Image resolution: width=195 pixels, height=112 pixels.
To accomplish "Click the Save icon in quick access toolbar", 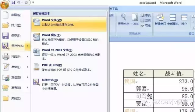I will 13,2.
